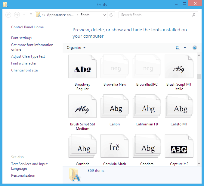Click the Back navigation arrow
This screenshot has height=186, width=204.
[x=8, y=15]
